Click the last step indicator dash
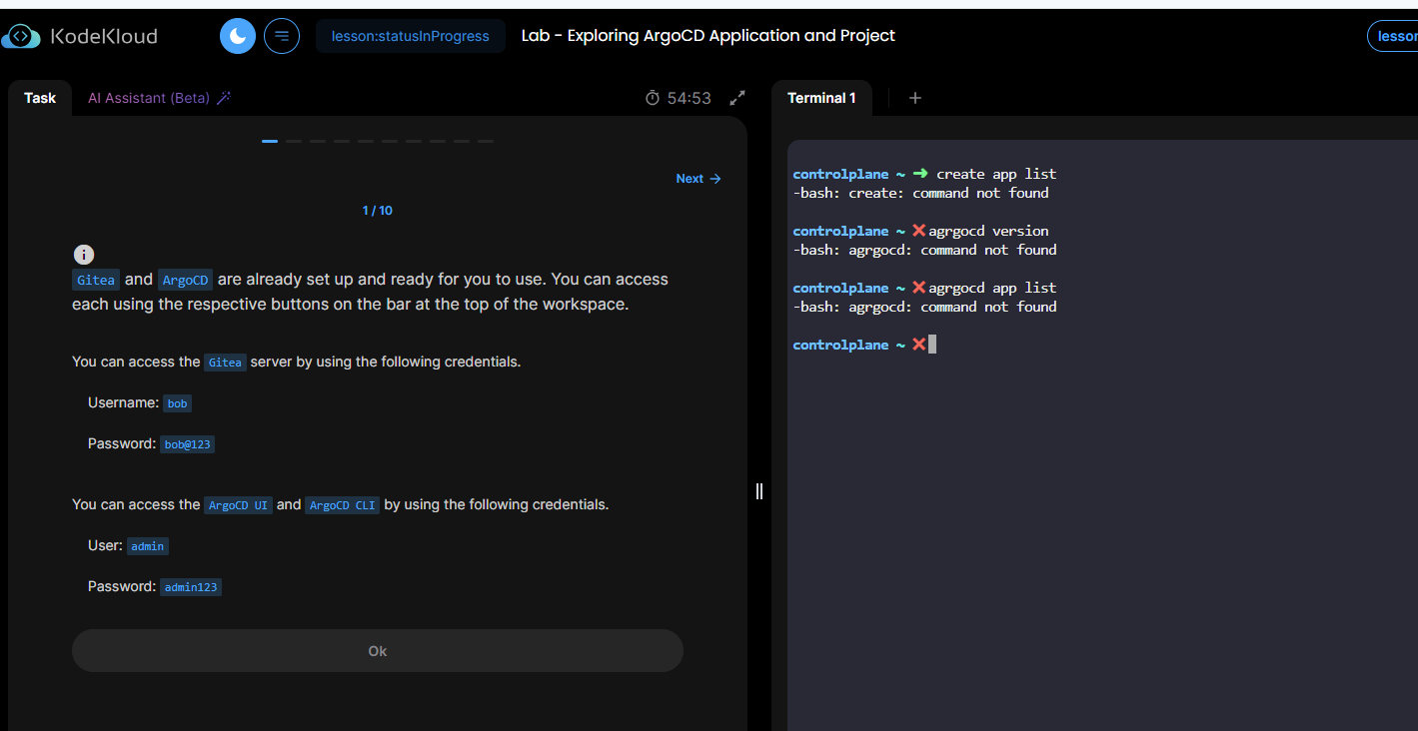 tap(486, 142)
